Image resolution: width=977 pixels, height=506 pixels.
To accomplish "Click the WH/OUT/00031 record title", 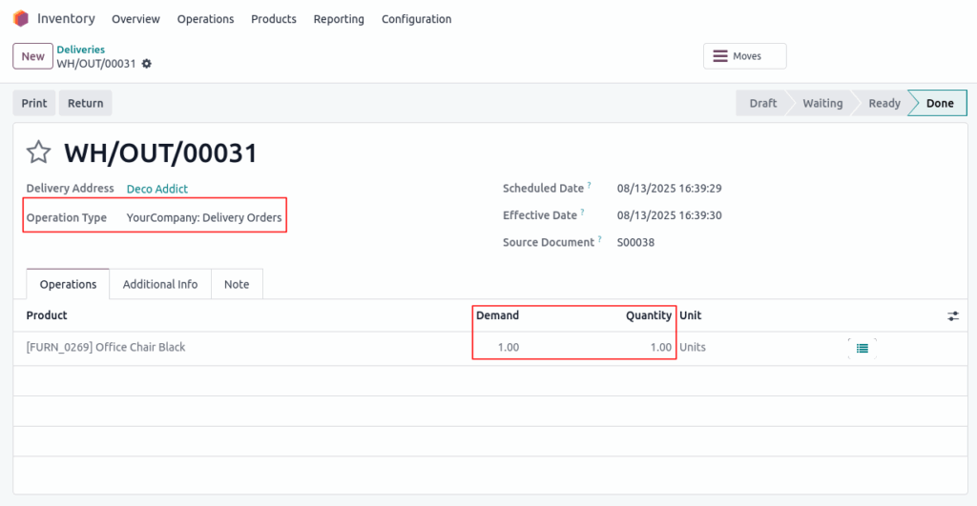I will (160, 153).
